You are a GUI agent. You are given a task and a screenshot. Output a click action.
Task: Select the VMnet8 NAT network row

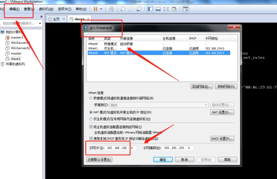[159, 53]
